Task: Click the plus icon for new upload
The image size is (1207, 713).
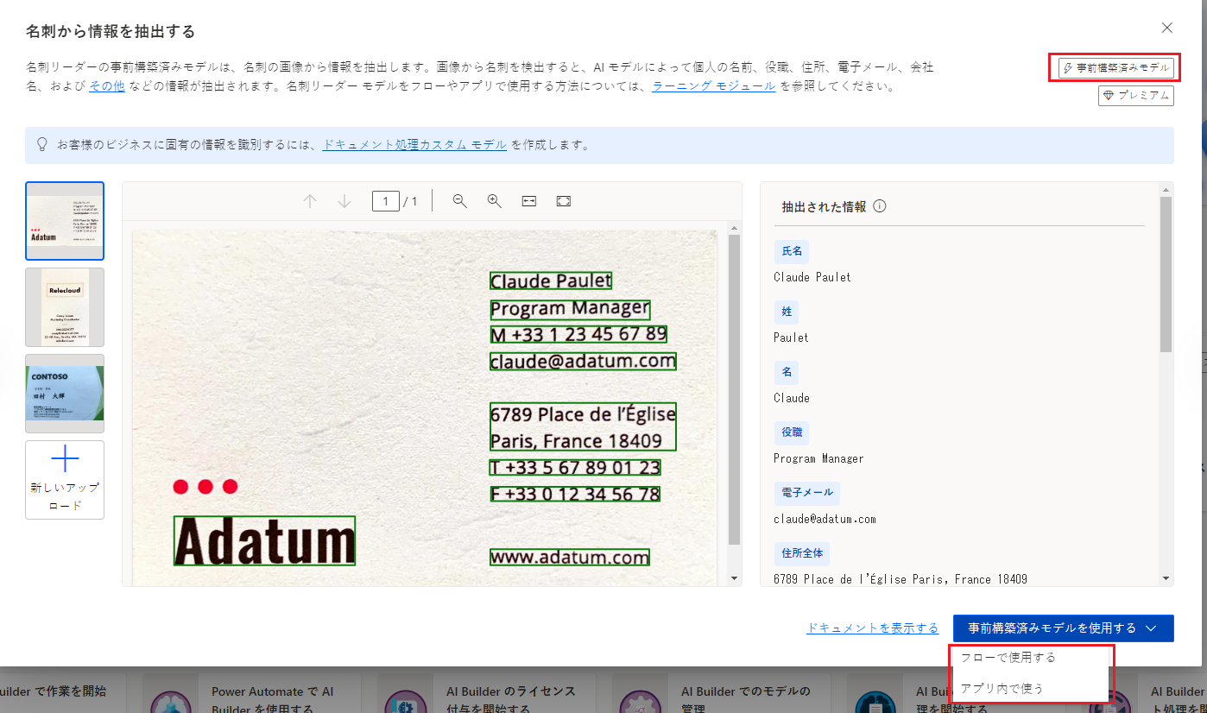Action: pyautogui.click(x=65, y=459)
